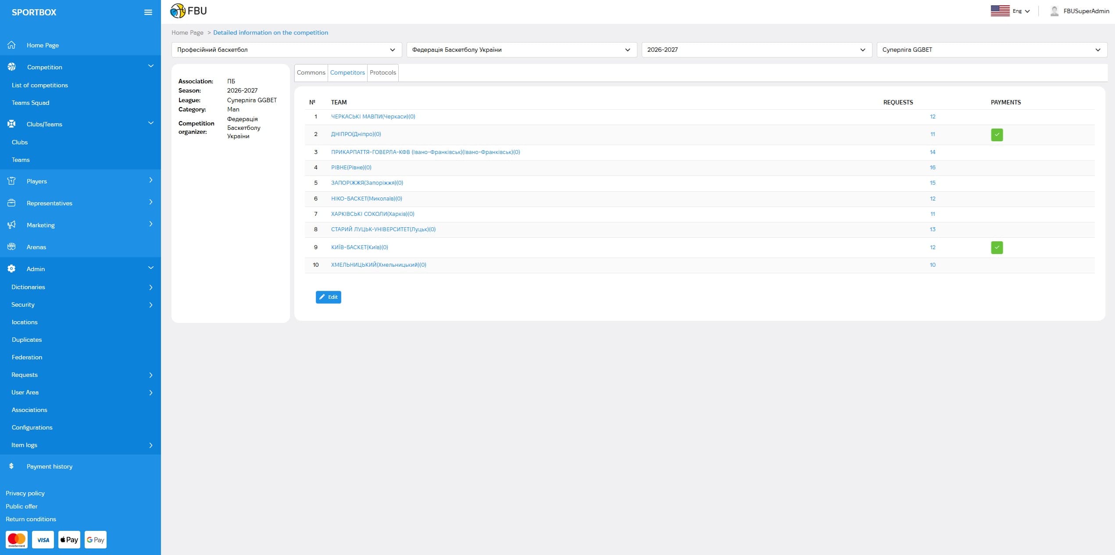The width and height of the screenshot is (1115, 555).
Task: Click the Clubs/Teams soccer ball icon
Action: coord(11,124)
